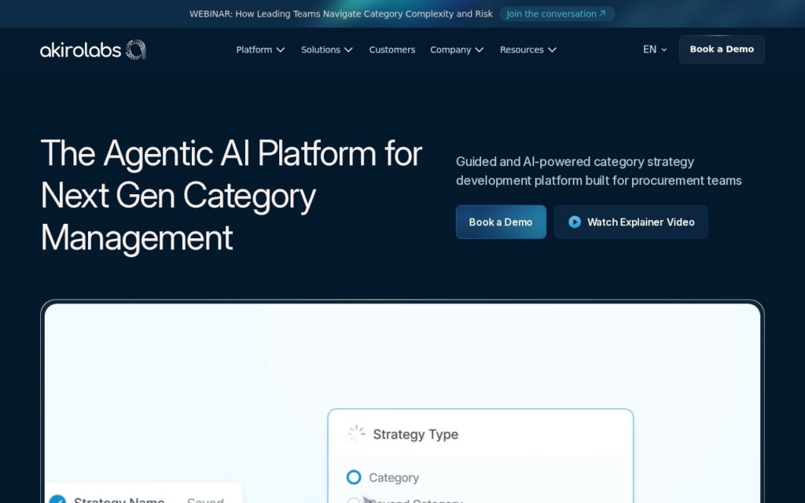
Task: Follow the Join the conversation link
Action: pyautogui.click(x=557, y=14)
